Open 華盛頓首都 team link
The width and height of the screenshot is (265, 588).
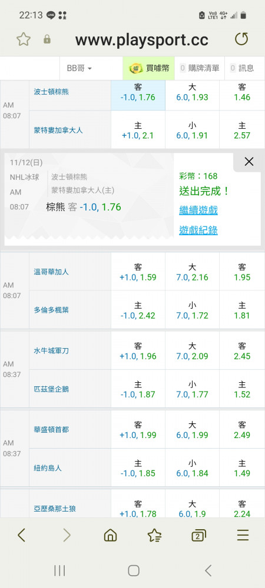point(51,429)
